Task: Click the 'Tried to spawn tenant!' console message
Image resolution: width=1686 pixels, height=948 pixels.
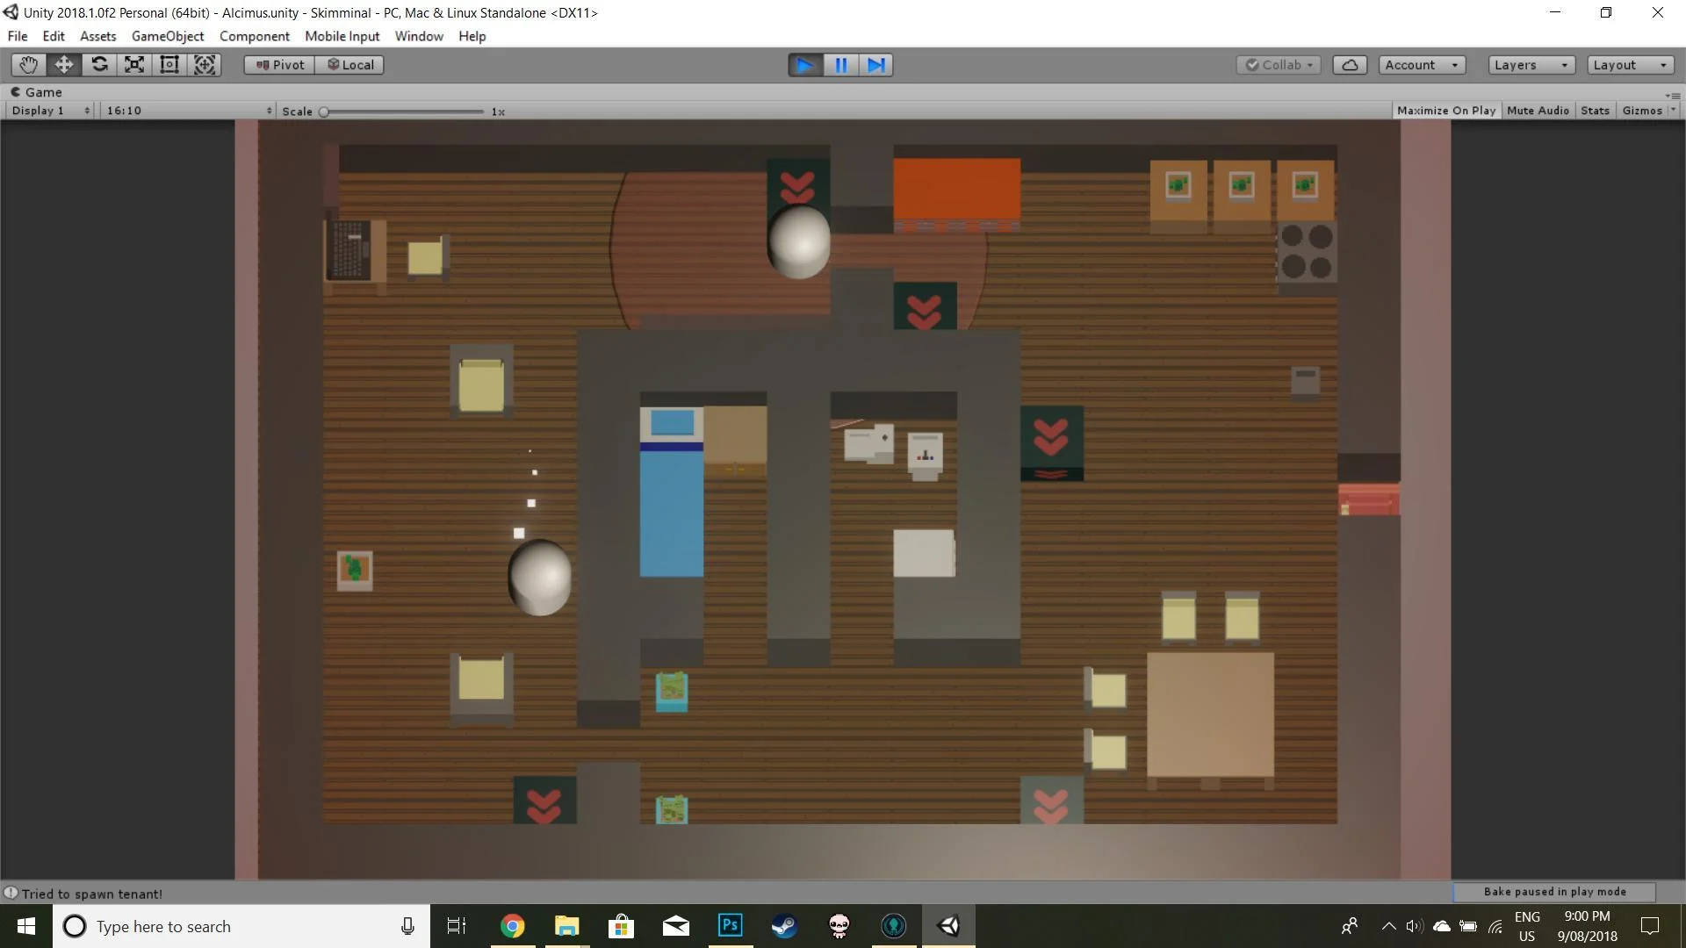Action: pyautogui.click(x=92, y=894)
